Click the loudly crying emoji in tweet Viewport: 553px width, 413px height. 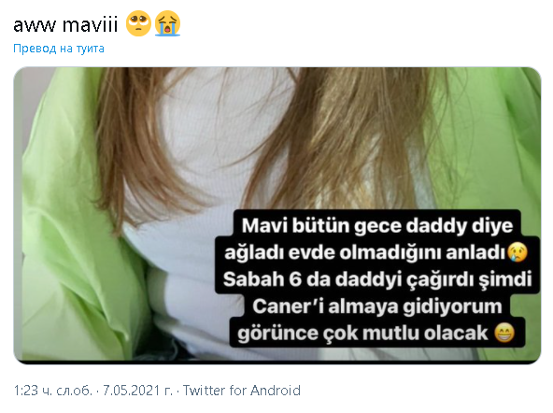pos(167,23)
